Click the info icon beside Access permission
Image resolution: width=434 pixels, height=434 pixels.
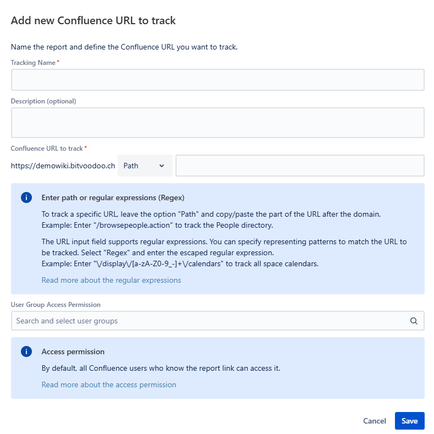tap(26, 351)
